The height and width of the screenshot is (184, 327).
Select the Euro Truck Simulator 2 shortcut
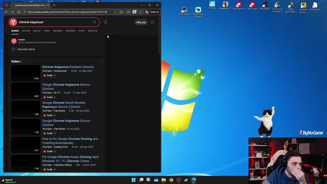(277, 7)
